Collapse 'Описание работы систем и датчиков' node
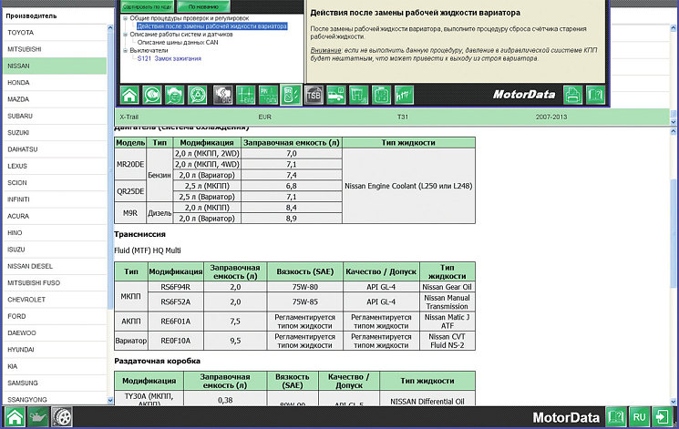The image size is (679, 429). click(x=125, y=35)
